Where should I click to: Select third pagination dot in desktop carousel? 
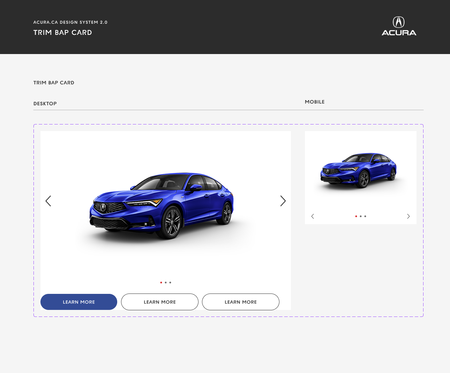pos(170,283)
